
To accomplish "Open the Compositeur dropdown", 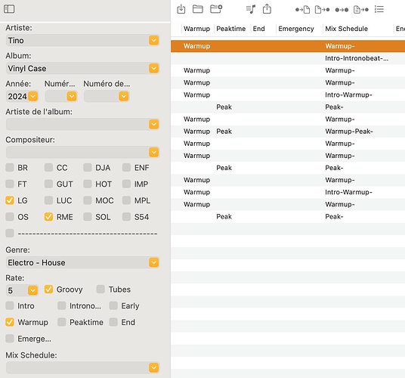I will point(153,152).
